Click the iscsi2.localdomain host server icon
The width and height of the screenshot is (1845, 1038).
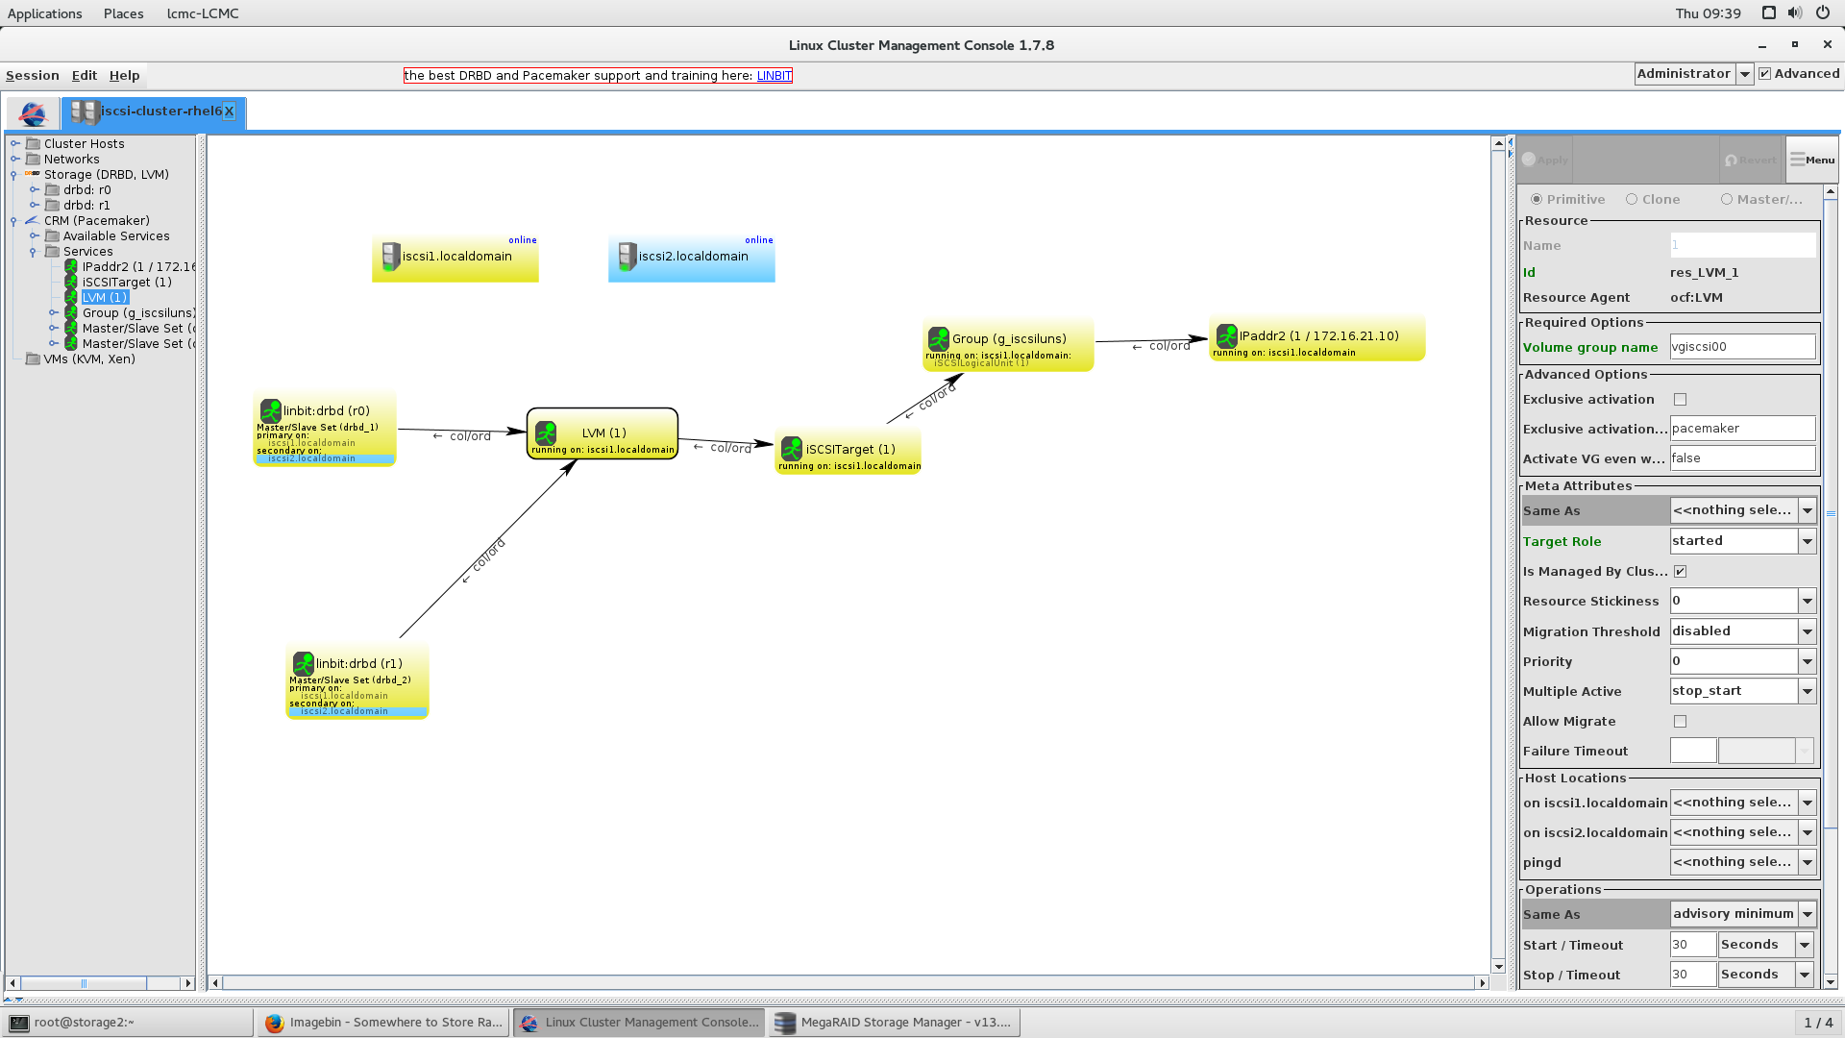pyautogui.click(x=627, y=257)
